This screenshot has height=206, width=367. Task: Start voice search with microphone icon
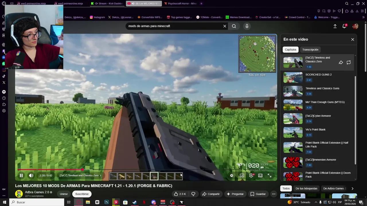247,26
